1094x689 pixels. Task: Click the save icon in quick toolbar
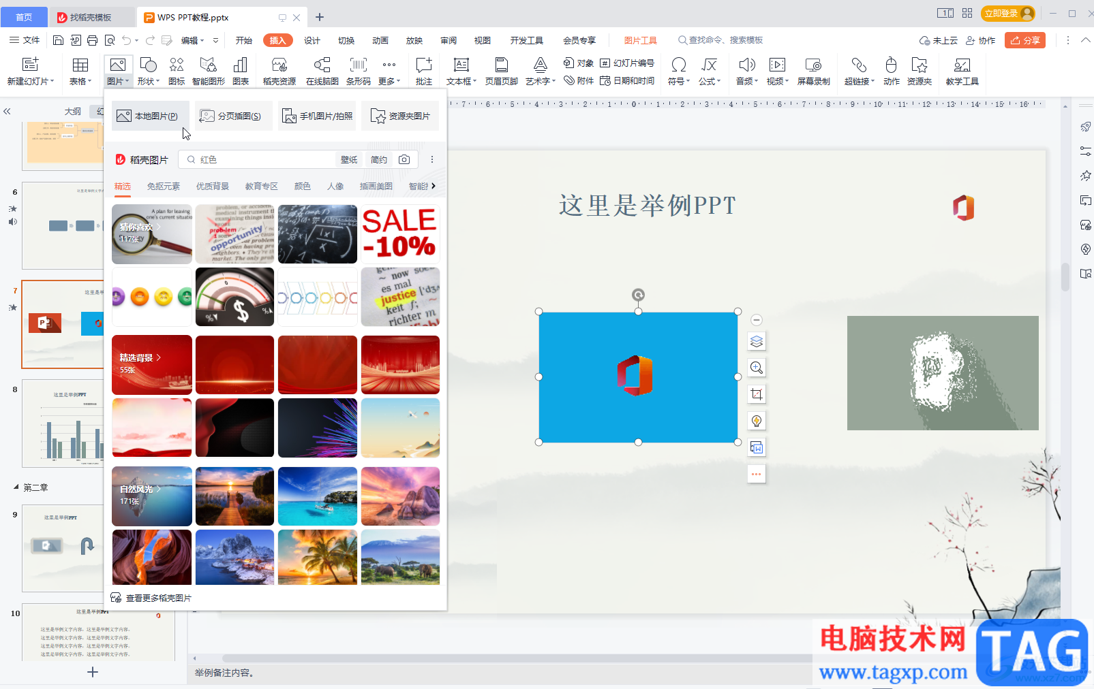[59, 40]
